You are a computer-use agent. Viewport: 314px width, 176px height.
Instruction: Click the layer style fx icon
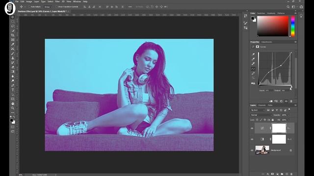[x=268, y=174]
